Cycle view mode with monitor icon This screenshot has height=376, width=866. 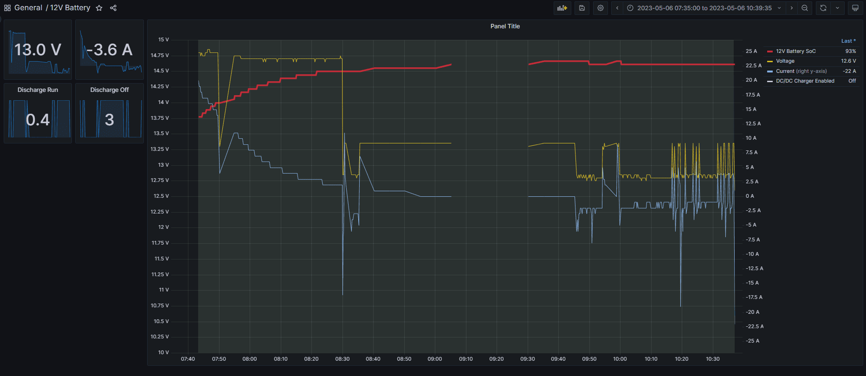tap(855, 8)
